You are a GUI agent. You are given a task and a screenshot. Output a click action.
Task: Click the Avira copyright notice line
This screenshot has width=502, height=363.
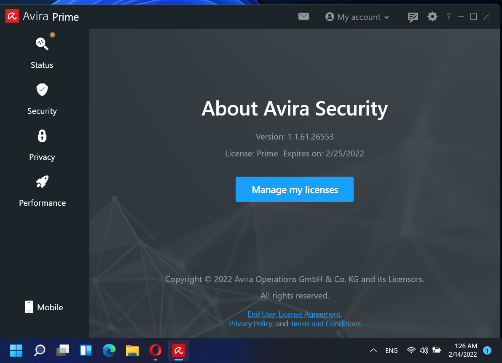tap(295, 279)
